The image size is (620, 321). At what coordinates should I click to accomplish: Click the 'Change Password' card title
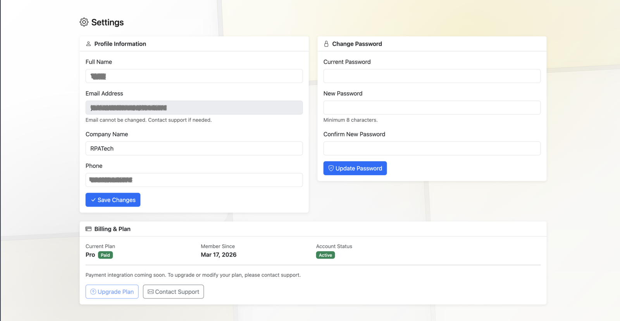click(x=357, y=44)
